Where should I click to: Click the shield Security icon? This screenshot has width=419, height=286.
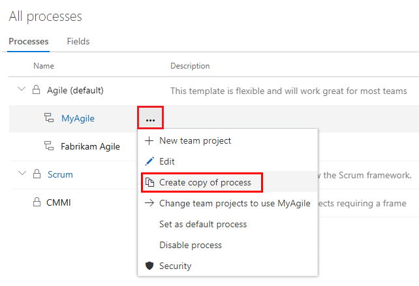point(149,266)
